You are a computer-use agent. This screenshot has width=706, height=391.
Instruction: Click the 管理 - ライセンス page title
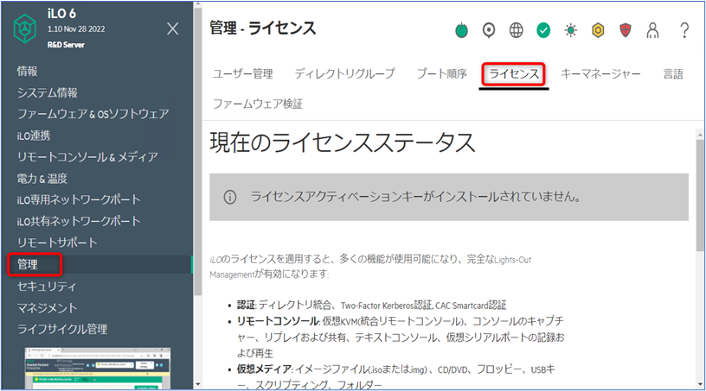click(262, 28)
